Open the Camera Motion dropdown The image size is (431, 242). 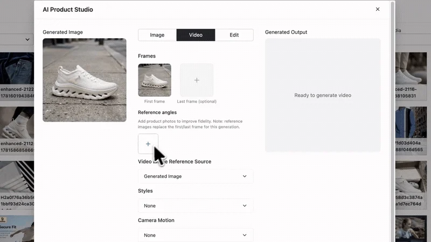point(196,235)
